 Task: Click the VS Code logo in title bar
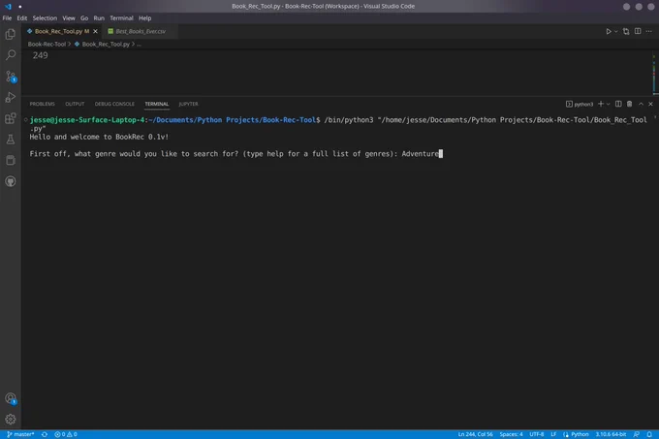[8, 7]
